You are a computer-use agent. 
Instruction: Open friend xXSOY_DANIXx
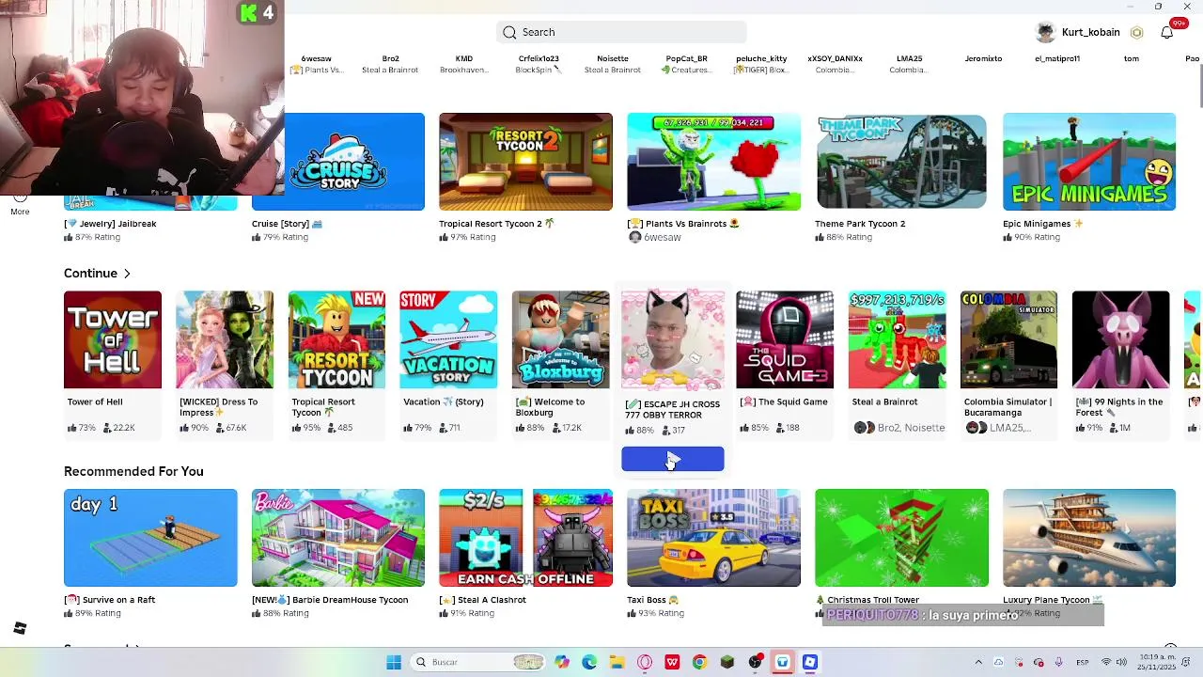(835, 64)
